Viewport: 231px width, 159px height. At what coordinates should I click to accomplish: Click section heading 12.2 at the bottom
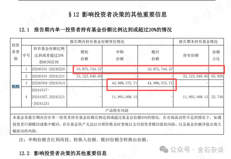pos(63,153)
